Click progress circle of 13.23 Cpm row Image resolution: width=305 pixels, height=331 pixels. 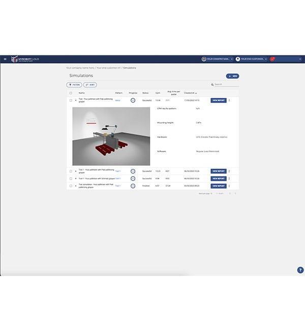[x=133, y=171]
